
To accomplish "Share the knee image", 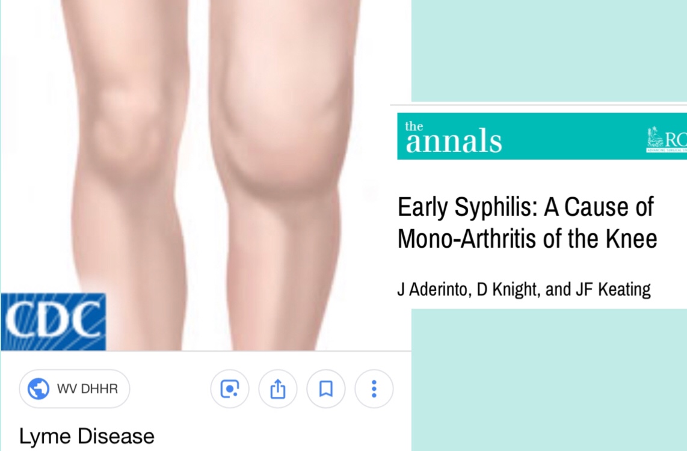I will [278, 389].
